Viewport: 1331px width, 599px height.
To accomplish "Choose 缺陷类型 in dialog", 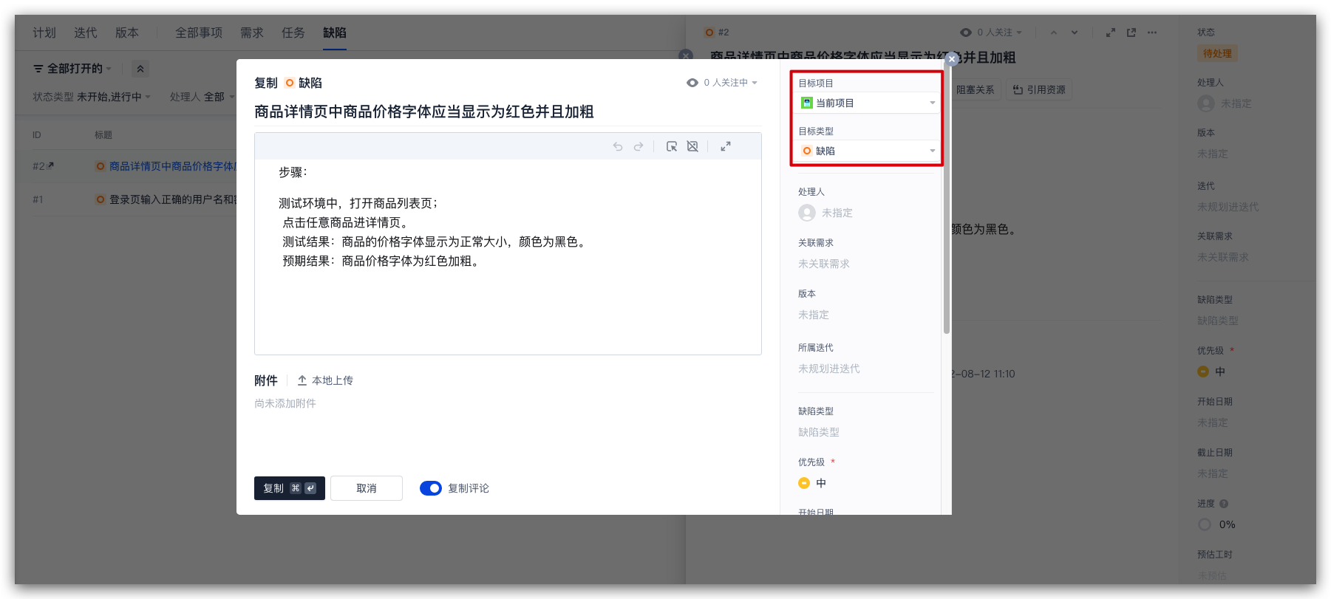I will (819, 432).
